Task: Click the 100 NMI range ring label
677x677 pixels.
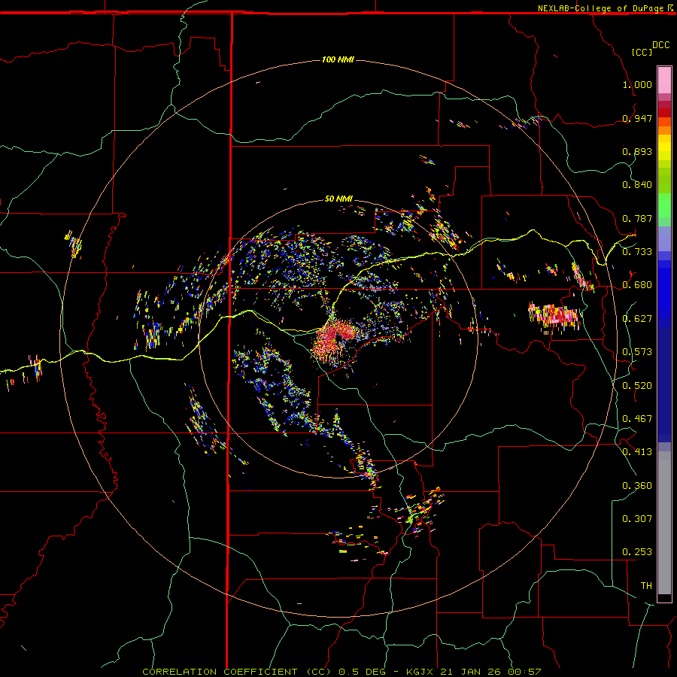Action: point(338,59)
